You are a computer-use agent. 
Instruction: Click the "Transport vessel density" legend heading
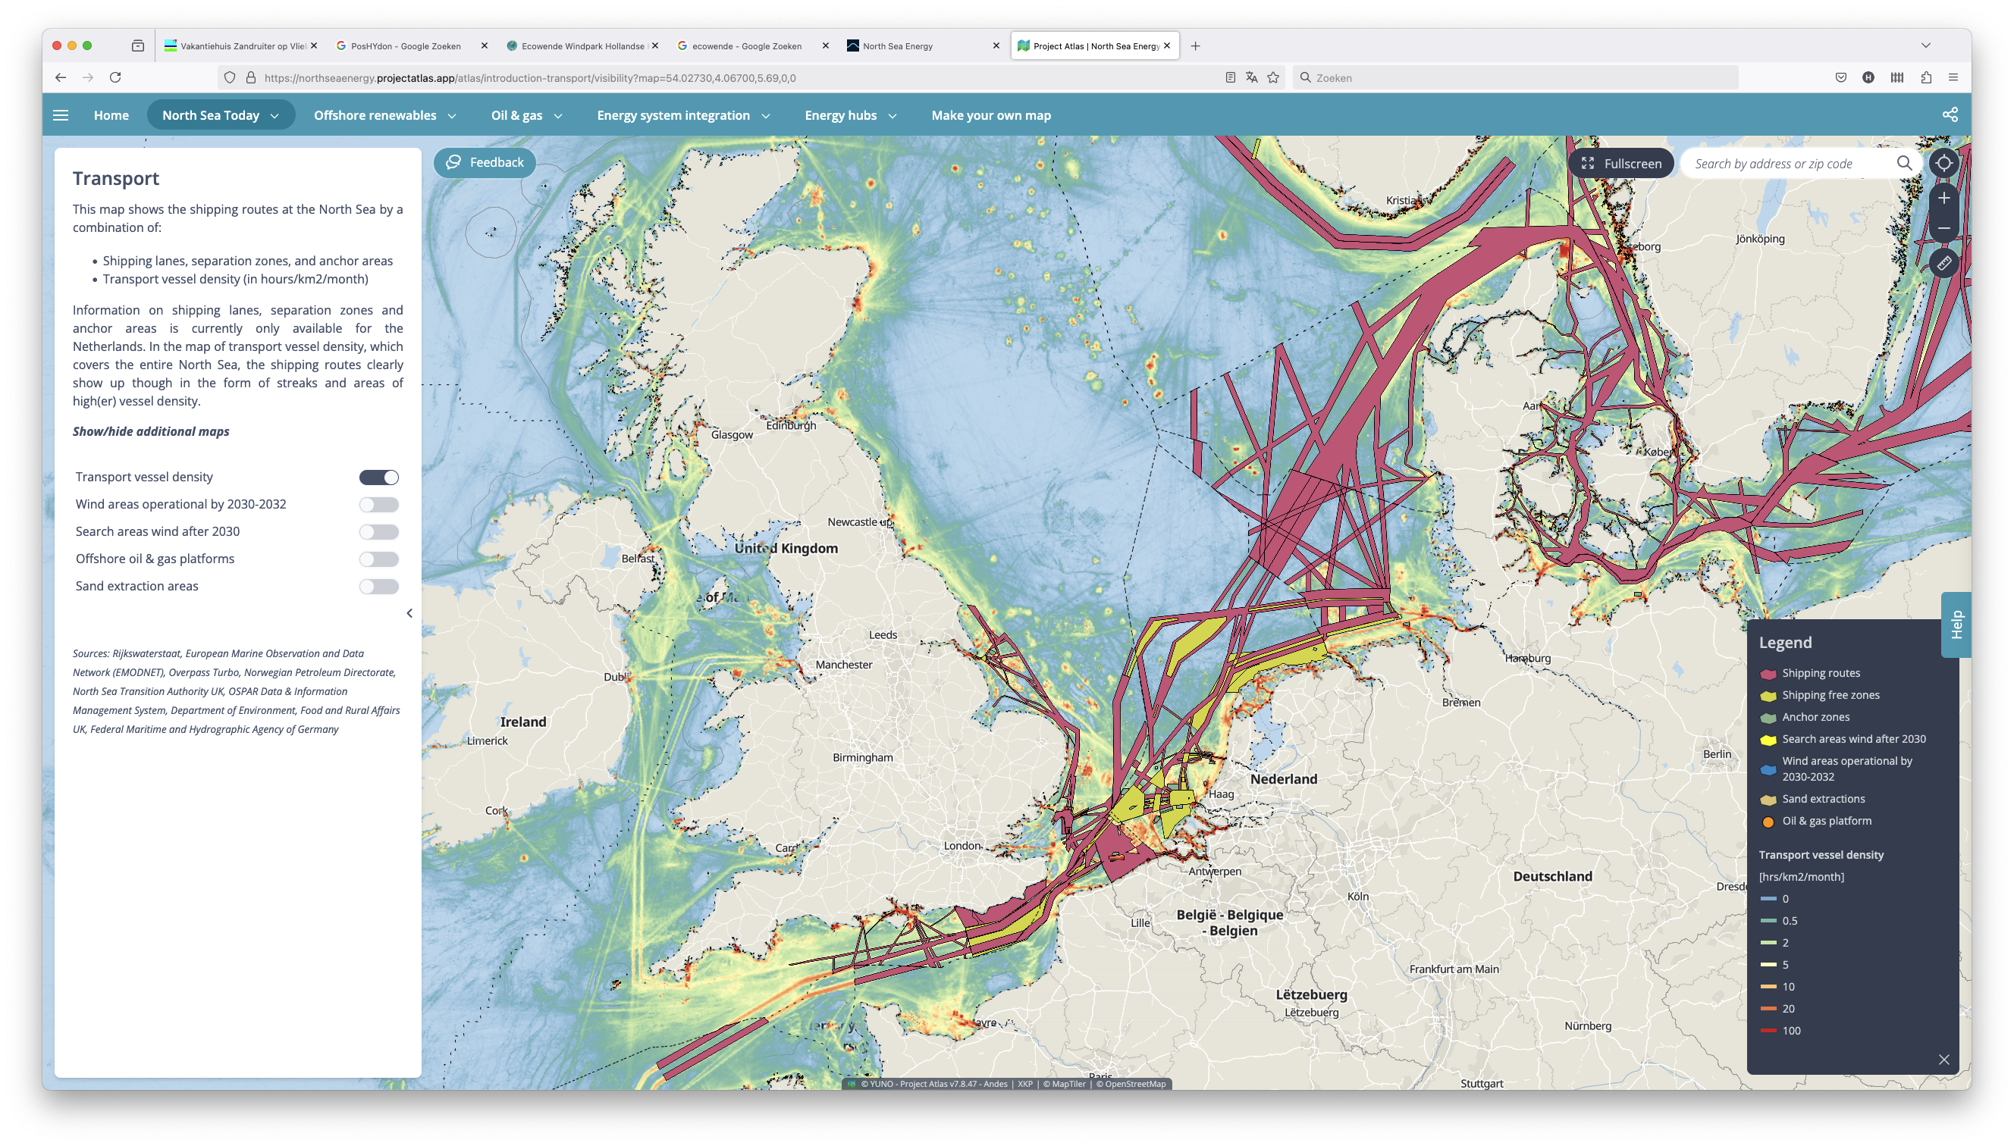1821,855
